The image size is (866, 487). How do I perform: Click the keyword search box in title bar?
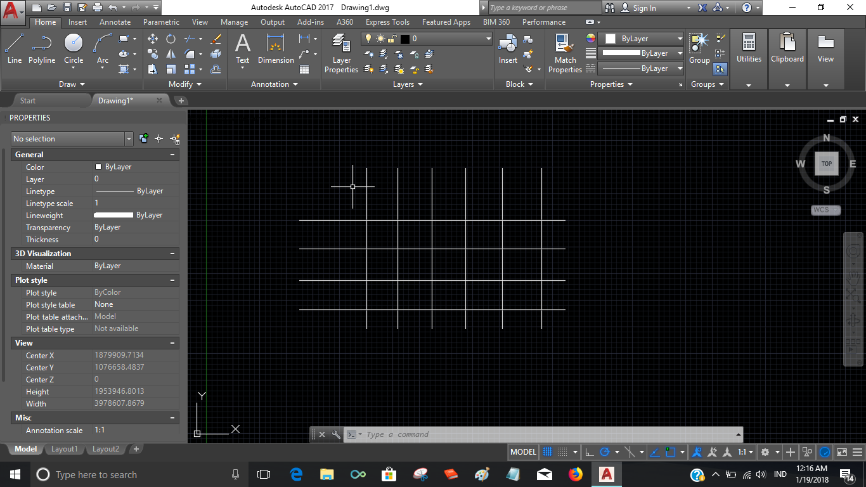[x=544, y=8]
